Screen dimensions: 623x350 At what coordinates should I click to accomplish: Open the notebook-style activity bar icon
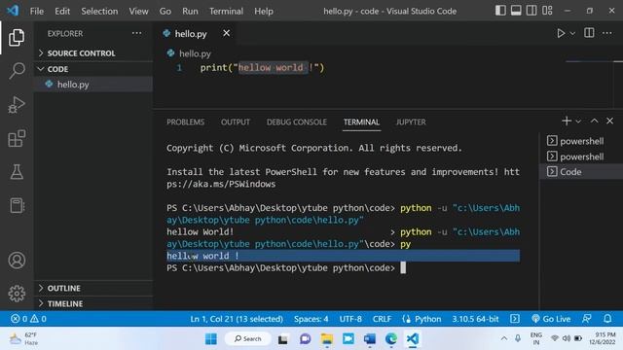[x=17, y=205]
